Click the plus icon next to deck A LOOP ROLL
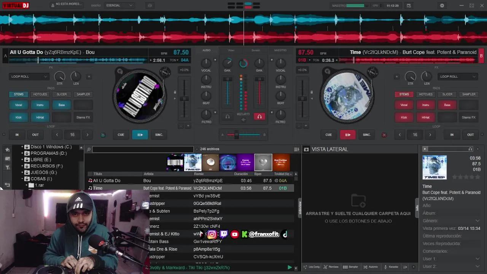This screenshot has width=487, height=274. click(x=89, y=76)
